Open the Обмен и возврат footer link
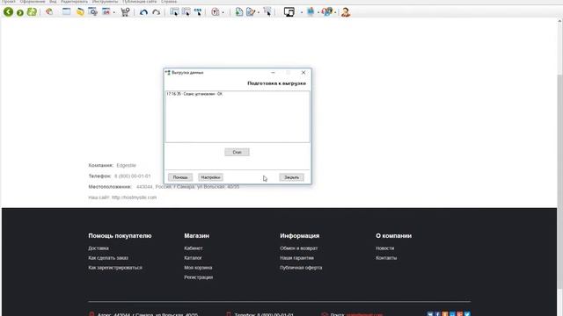This screenshot has height=316, width=563. (299, 248)
